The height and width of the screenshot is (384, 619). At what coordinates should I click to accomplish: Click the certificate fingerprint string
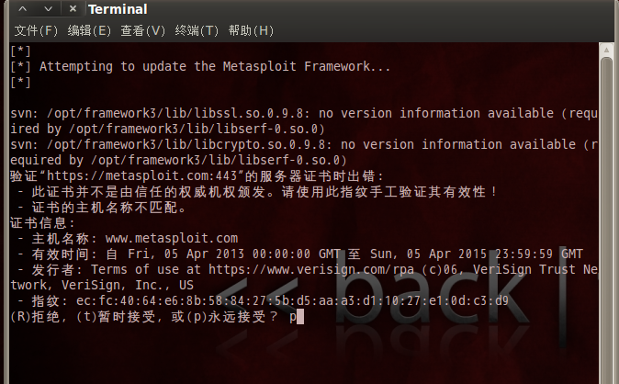click(x=292, y=301)
